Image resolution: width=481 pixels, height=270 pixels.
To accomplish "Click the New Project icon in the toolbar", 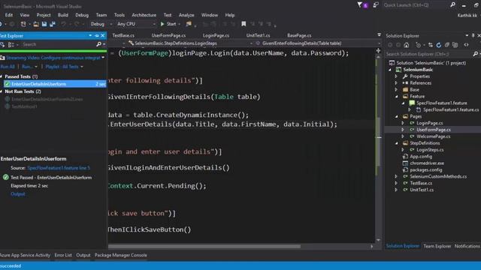I will [x=23, y=24].
